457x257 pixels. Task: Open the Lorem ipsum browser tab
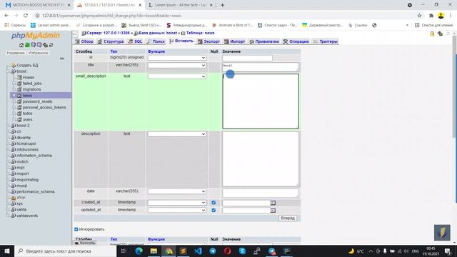[x=181, y=5]
